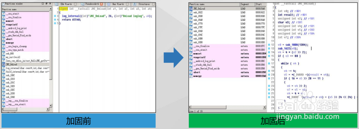Click right arrow of left window horizontal scrollbar
Screen dimensions: 359x129
(x=48, y=109)
